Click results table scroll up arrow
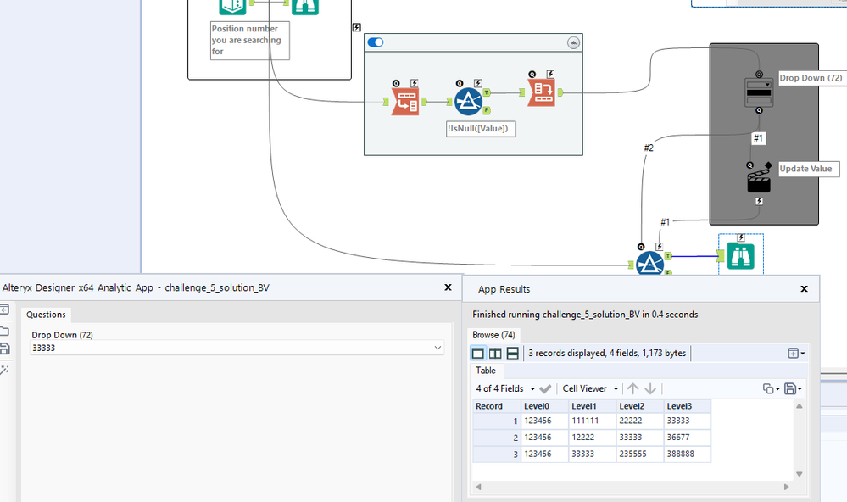Viewport: 847px width, 502px height. [800, 406]
